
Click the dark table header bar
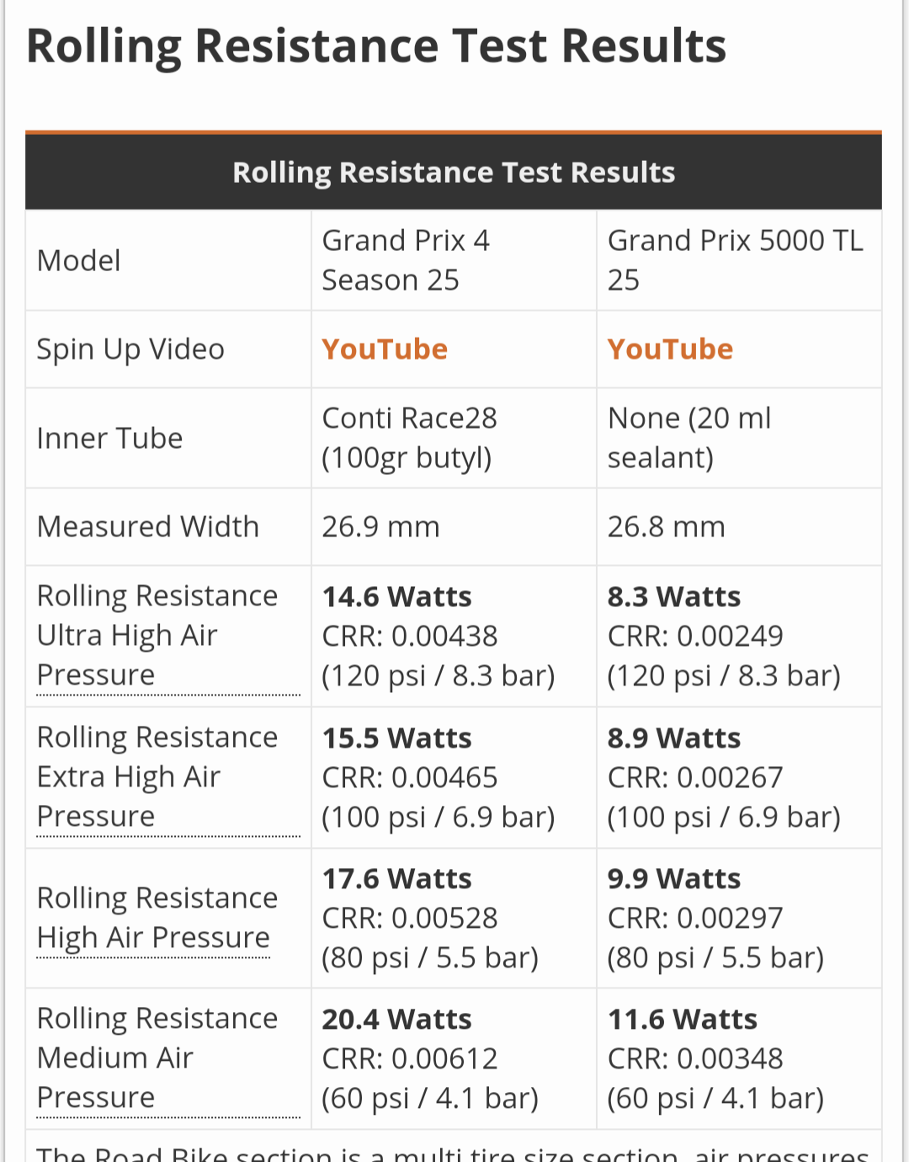(454, 172)
